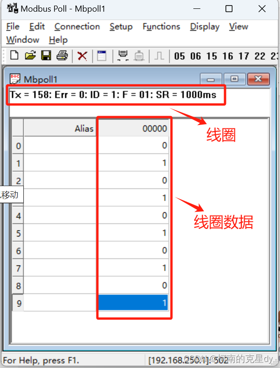The width and height of the screenshot is (280, 368).
Task: Click the Tx = 158 status line
Action: (x=113, y=95)
